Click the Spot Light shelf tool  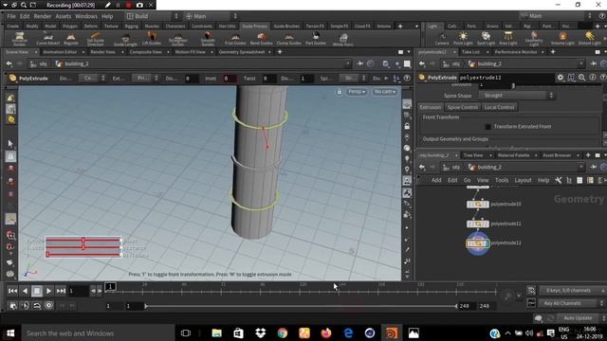pyautogui.click(x=486, y=38)
